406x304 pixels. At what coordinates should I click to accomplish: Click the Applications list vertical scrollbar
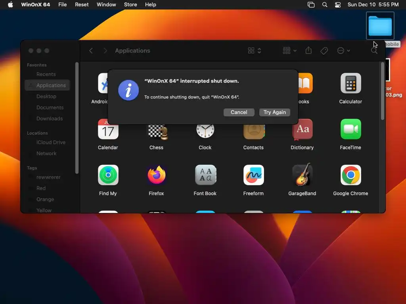pos(383,91)
